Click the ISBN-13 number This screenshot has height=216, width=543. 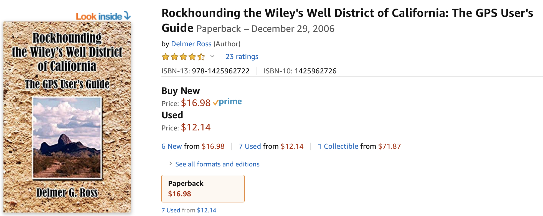click(221, 71)
